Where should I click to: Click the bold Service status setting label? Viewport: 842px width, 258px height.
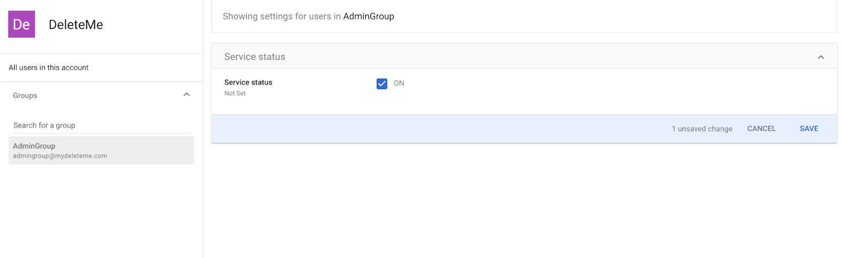pos(248,82)
